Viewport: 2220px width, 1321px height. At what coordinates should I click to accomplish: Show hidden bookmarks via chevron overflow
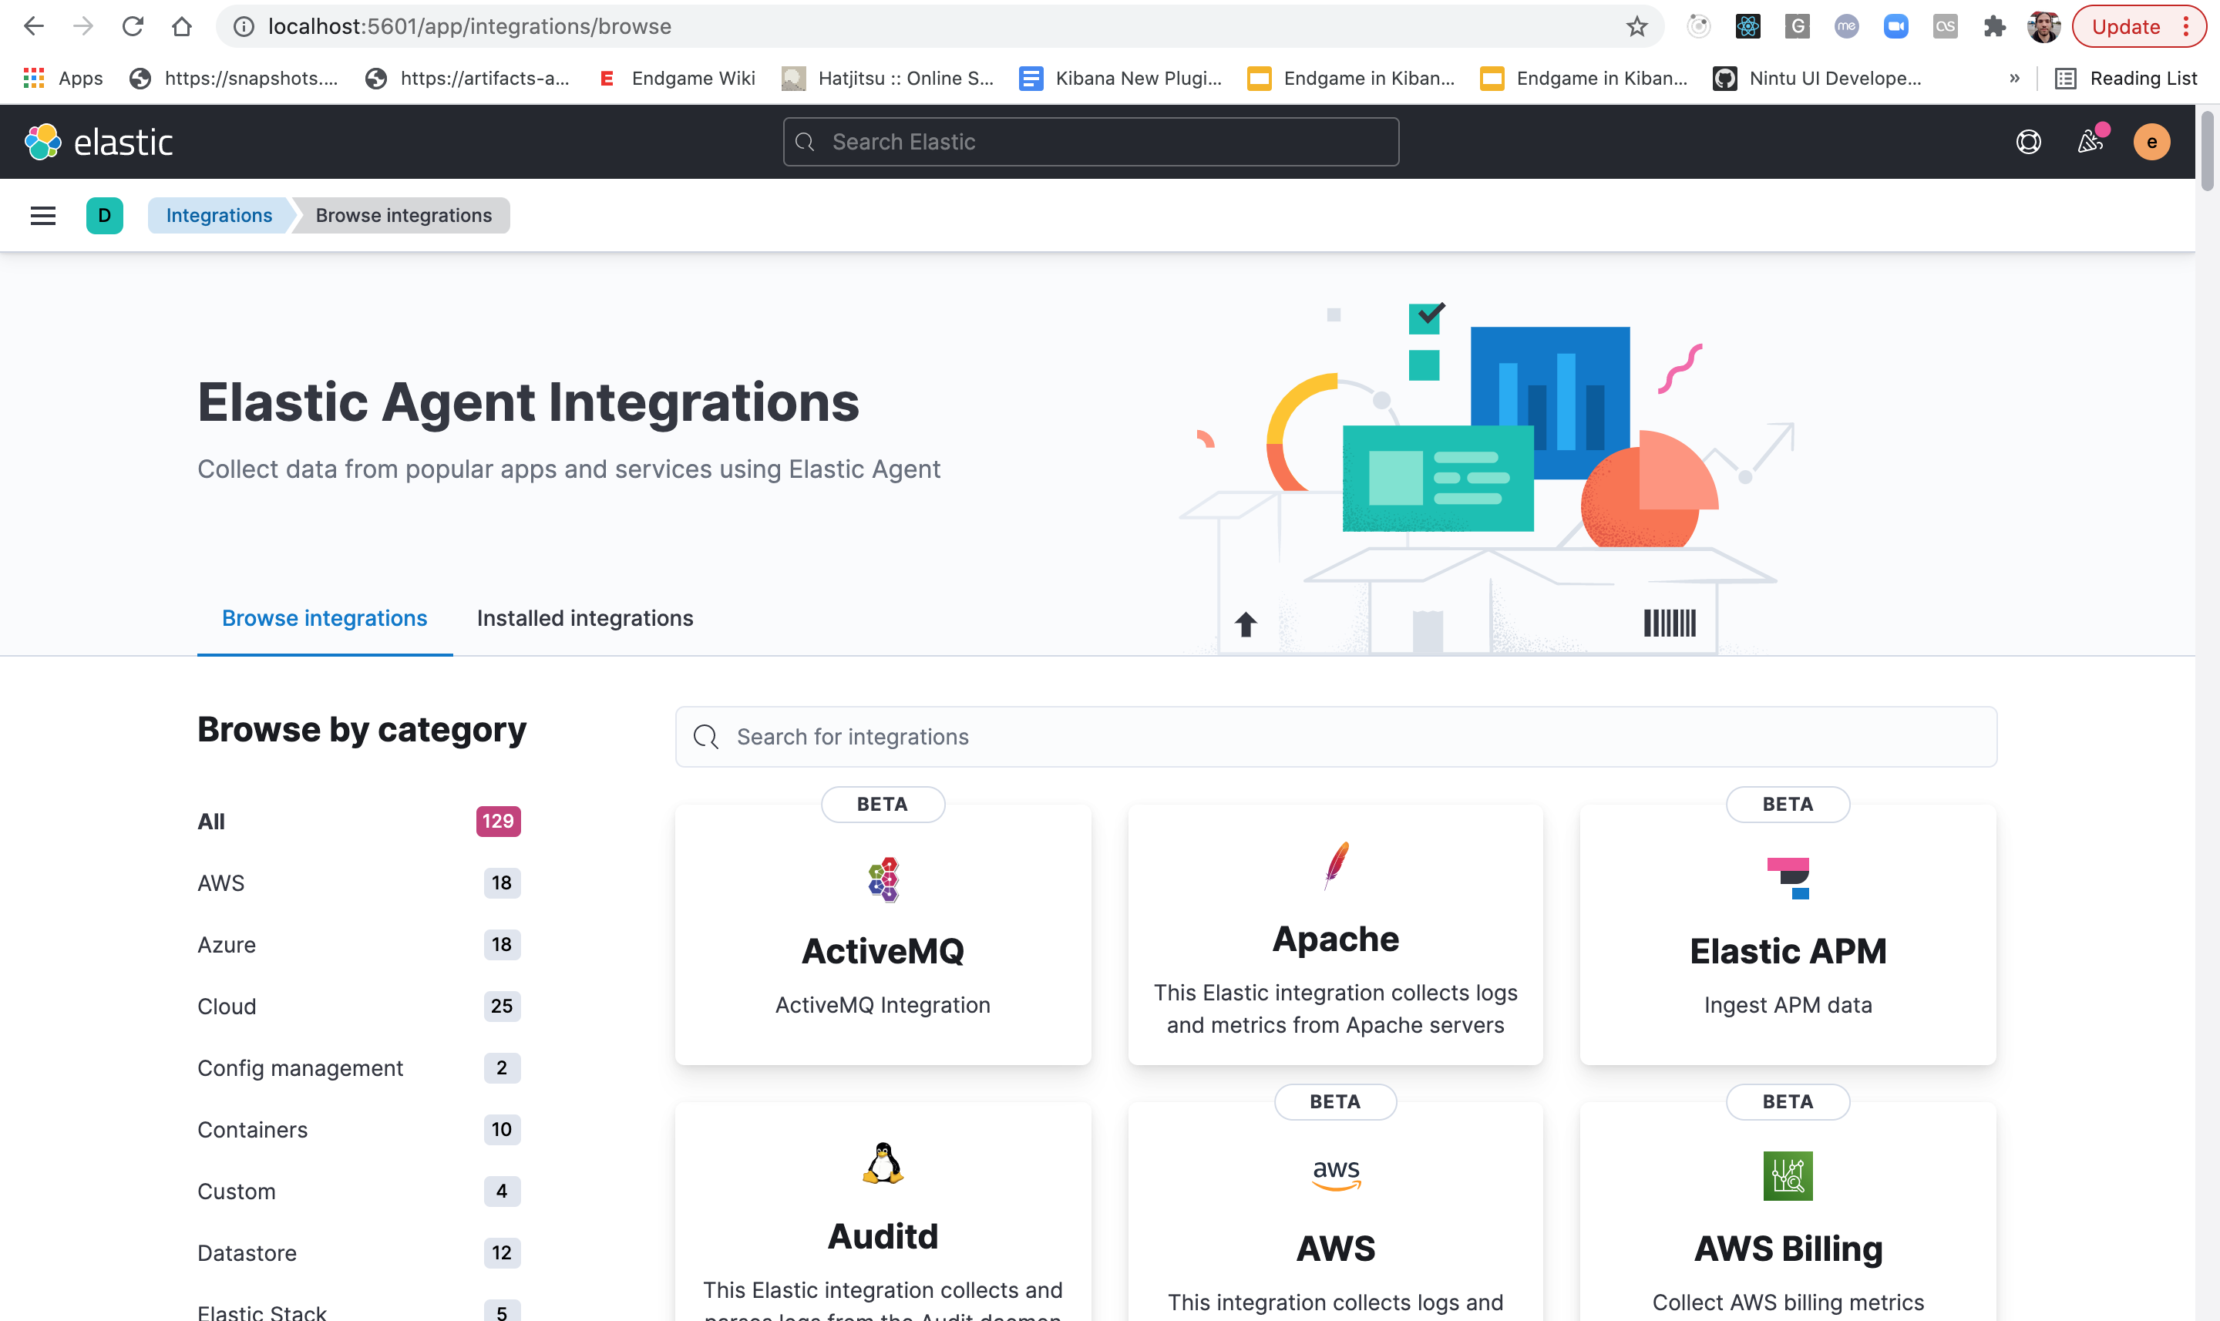[x=2014, y=79]
